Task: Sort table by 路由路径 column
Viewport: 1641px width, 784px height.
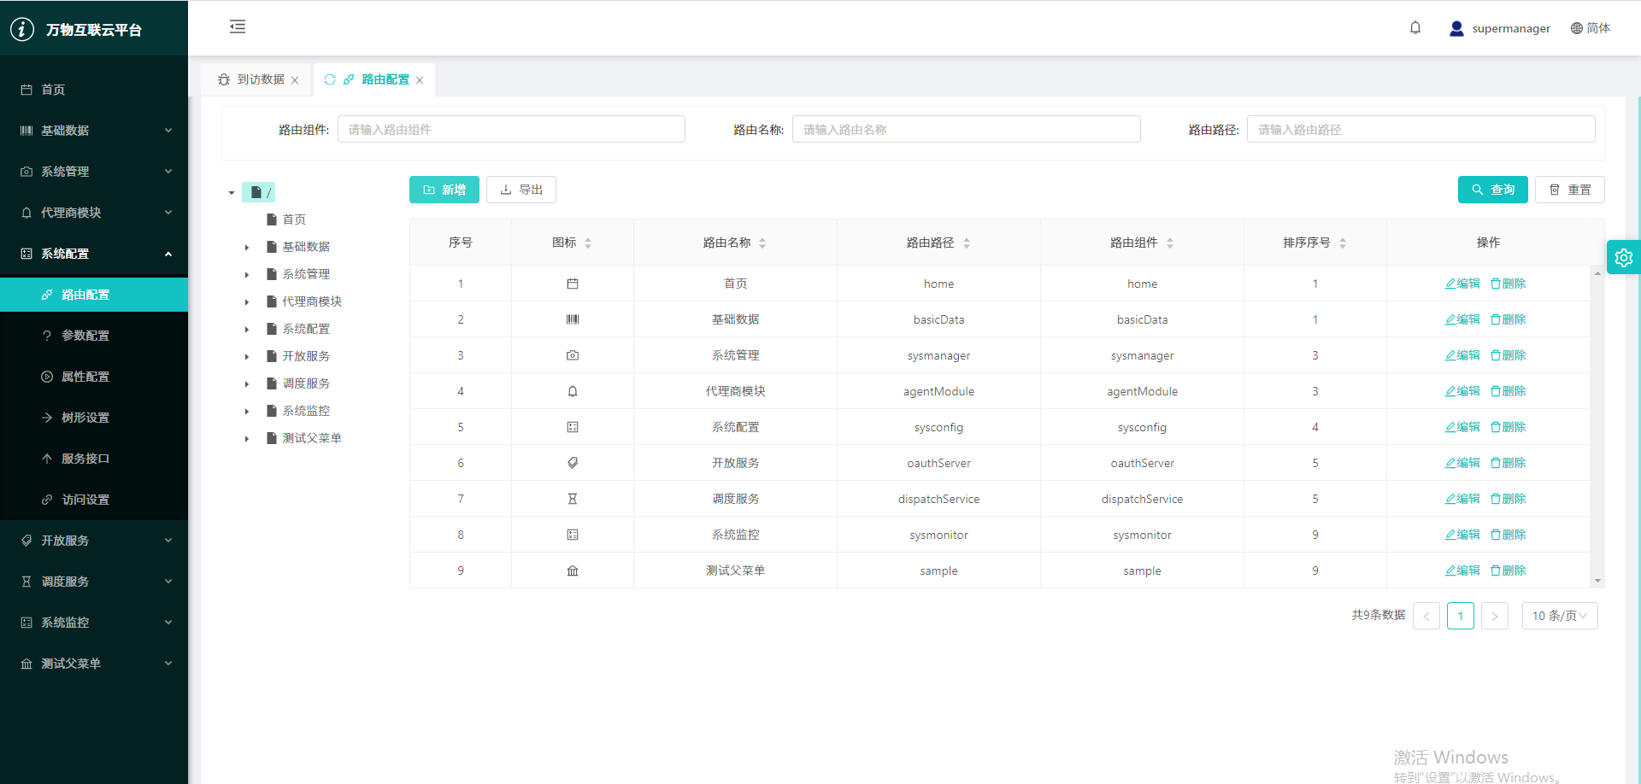Action: [967, 243]
